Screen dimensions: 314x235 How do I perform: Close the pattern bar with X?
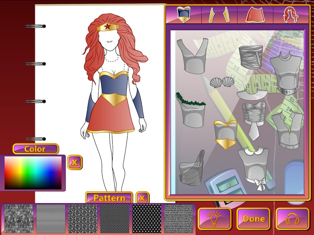tap(142, 198)
